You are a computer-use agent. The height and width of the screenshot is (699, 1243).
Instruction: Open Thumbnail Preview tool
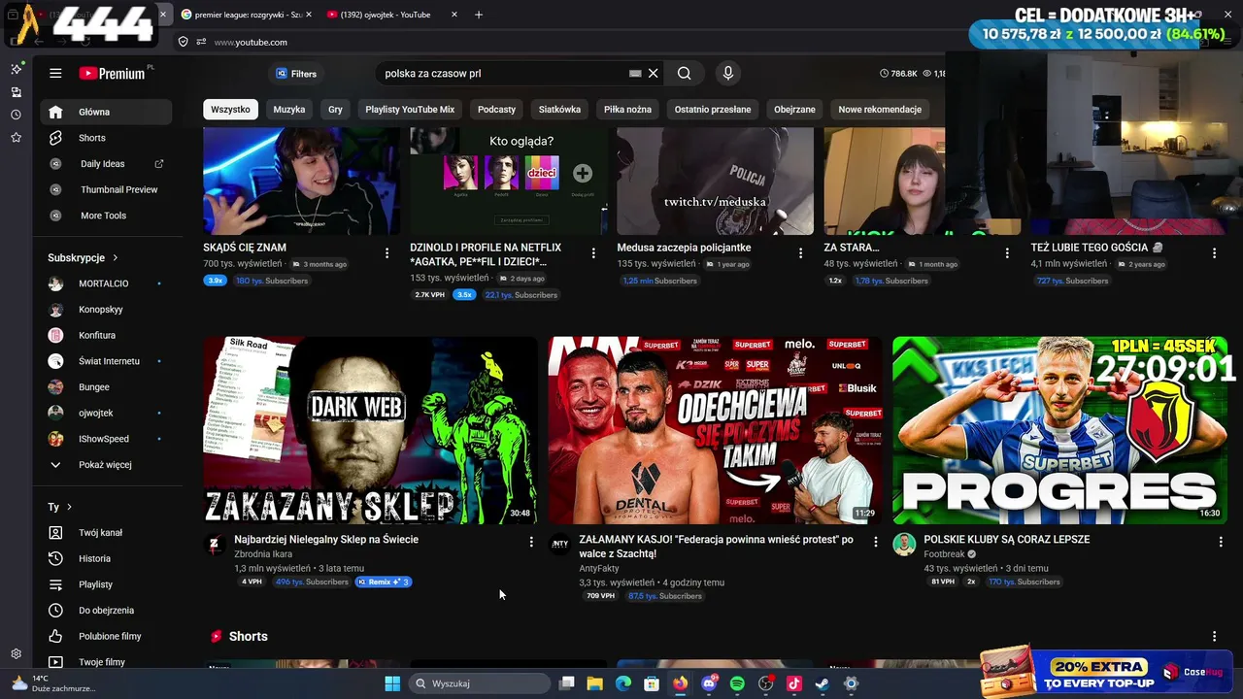106,189
